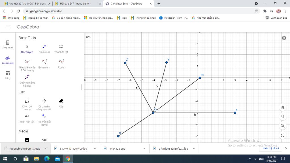
Task: Enter fullscreen mode for graph
Action: pyautogui.click(x=283, y=135)
